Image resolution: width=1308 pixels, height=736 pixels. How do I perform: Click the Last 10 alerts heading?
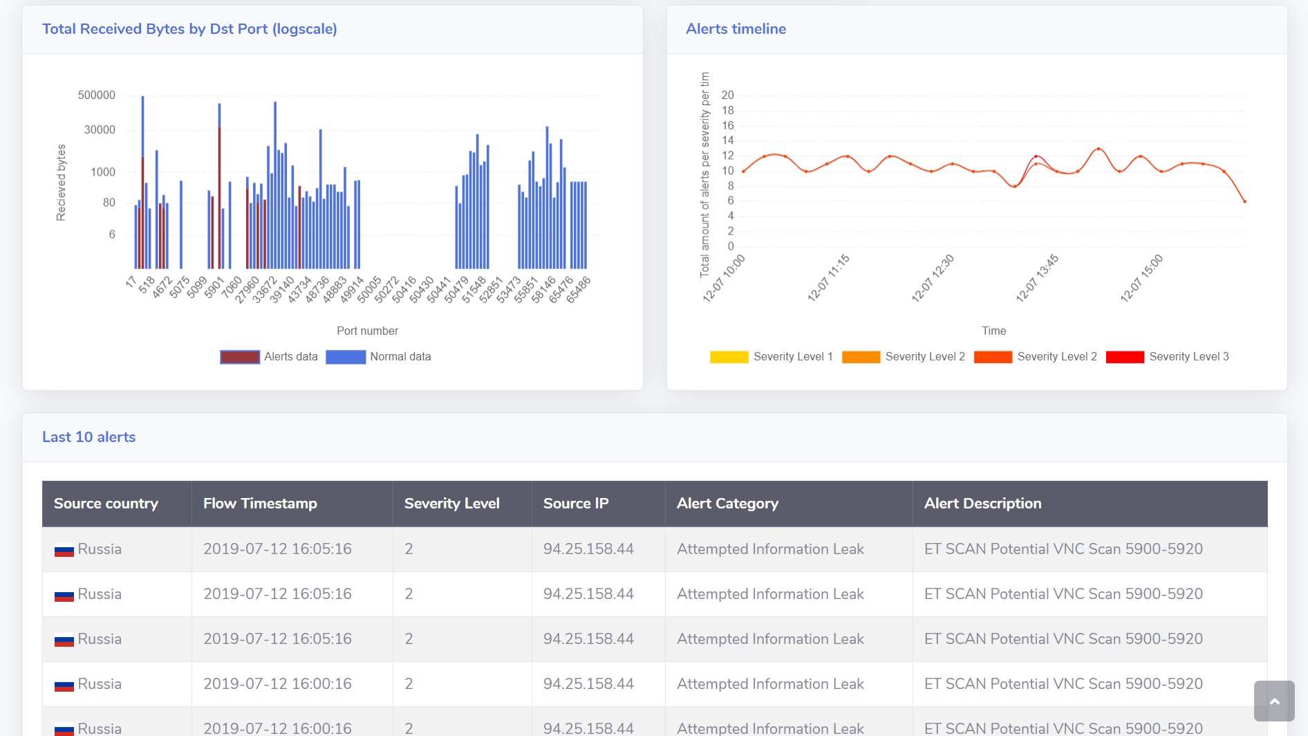click(x=88, y=437)
